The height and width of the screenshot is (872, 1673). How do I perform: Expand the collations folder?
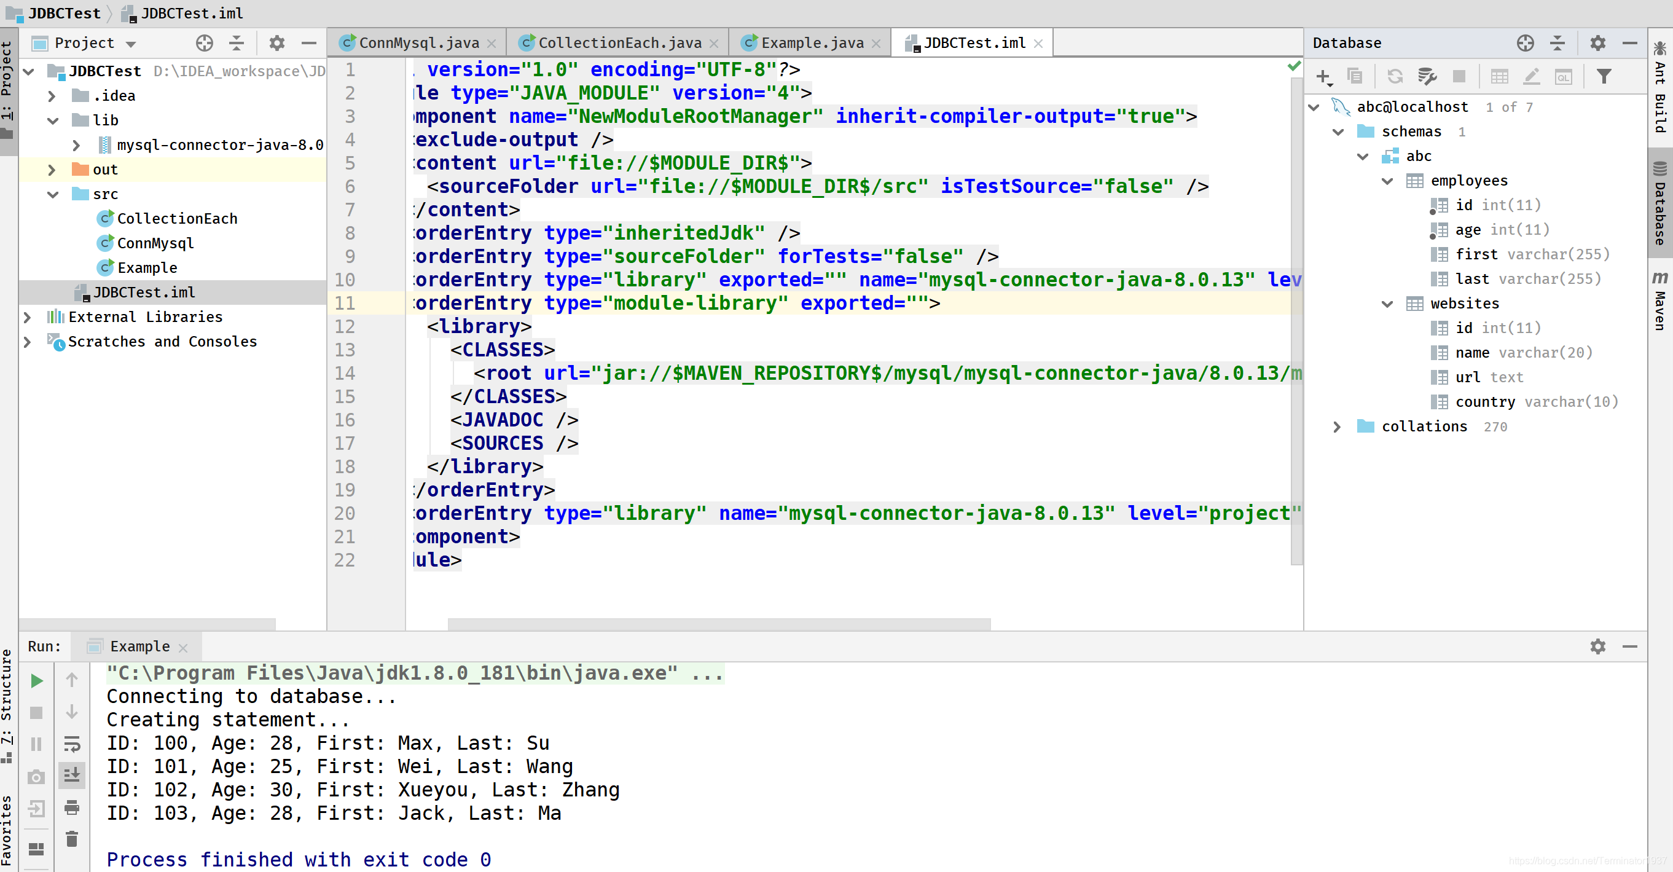pyautogui.click(x=1336, y=426)
